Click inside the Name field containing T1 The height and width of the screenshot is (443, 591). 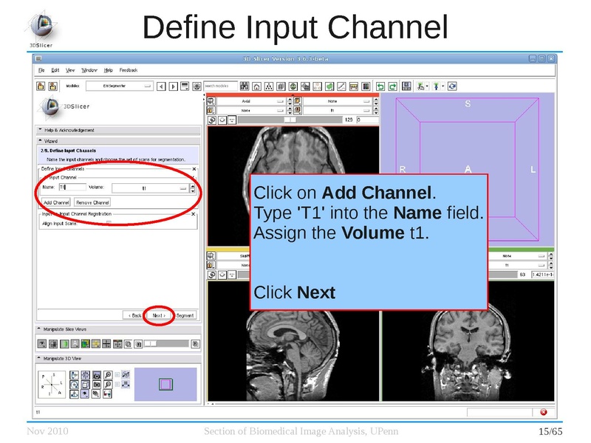pyautogui.click(x=72, y=188)
